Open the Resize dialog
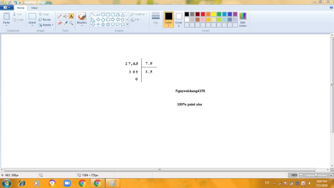Image resolution: width=334 pixels, height=188 pixels. coord(44,20)
